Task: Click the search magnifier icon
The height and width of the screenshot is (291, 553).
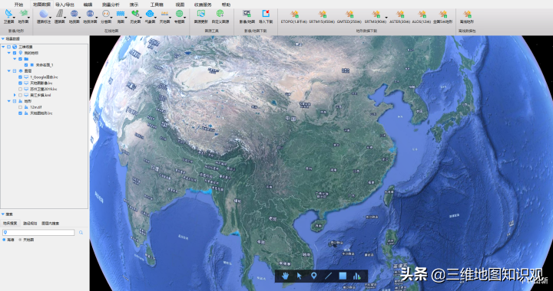Action: pyautogui.click(x=81, y=233)
